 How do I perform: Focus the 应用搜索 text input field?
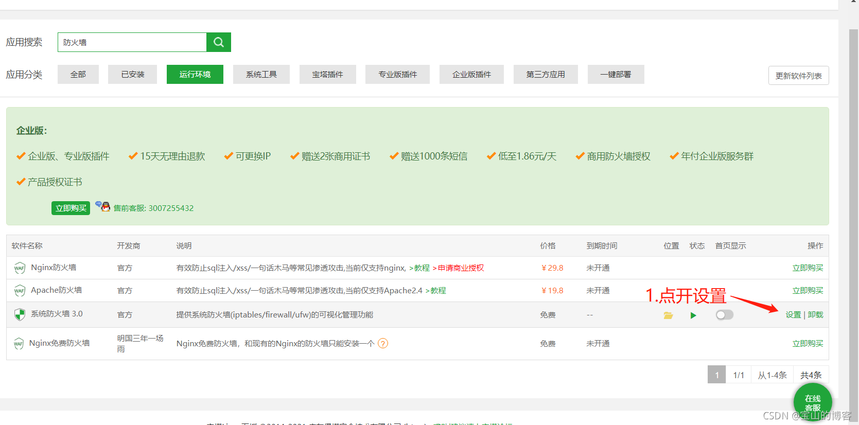click(x=132, y=42)
